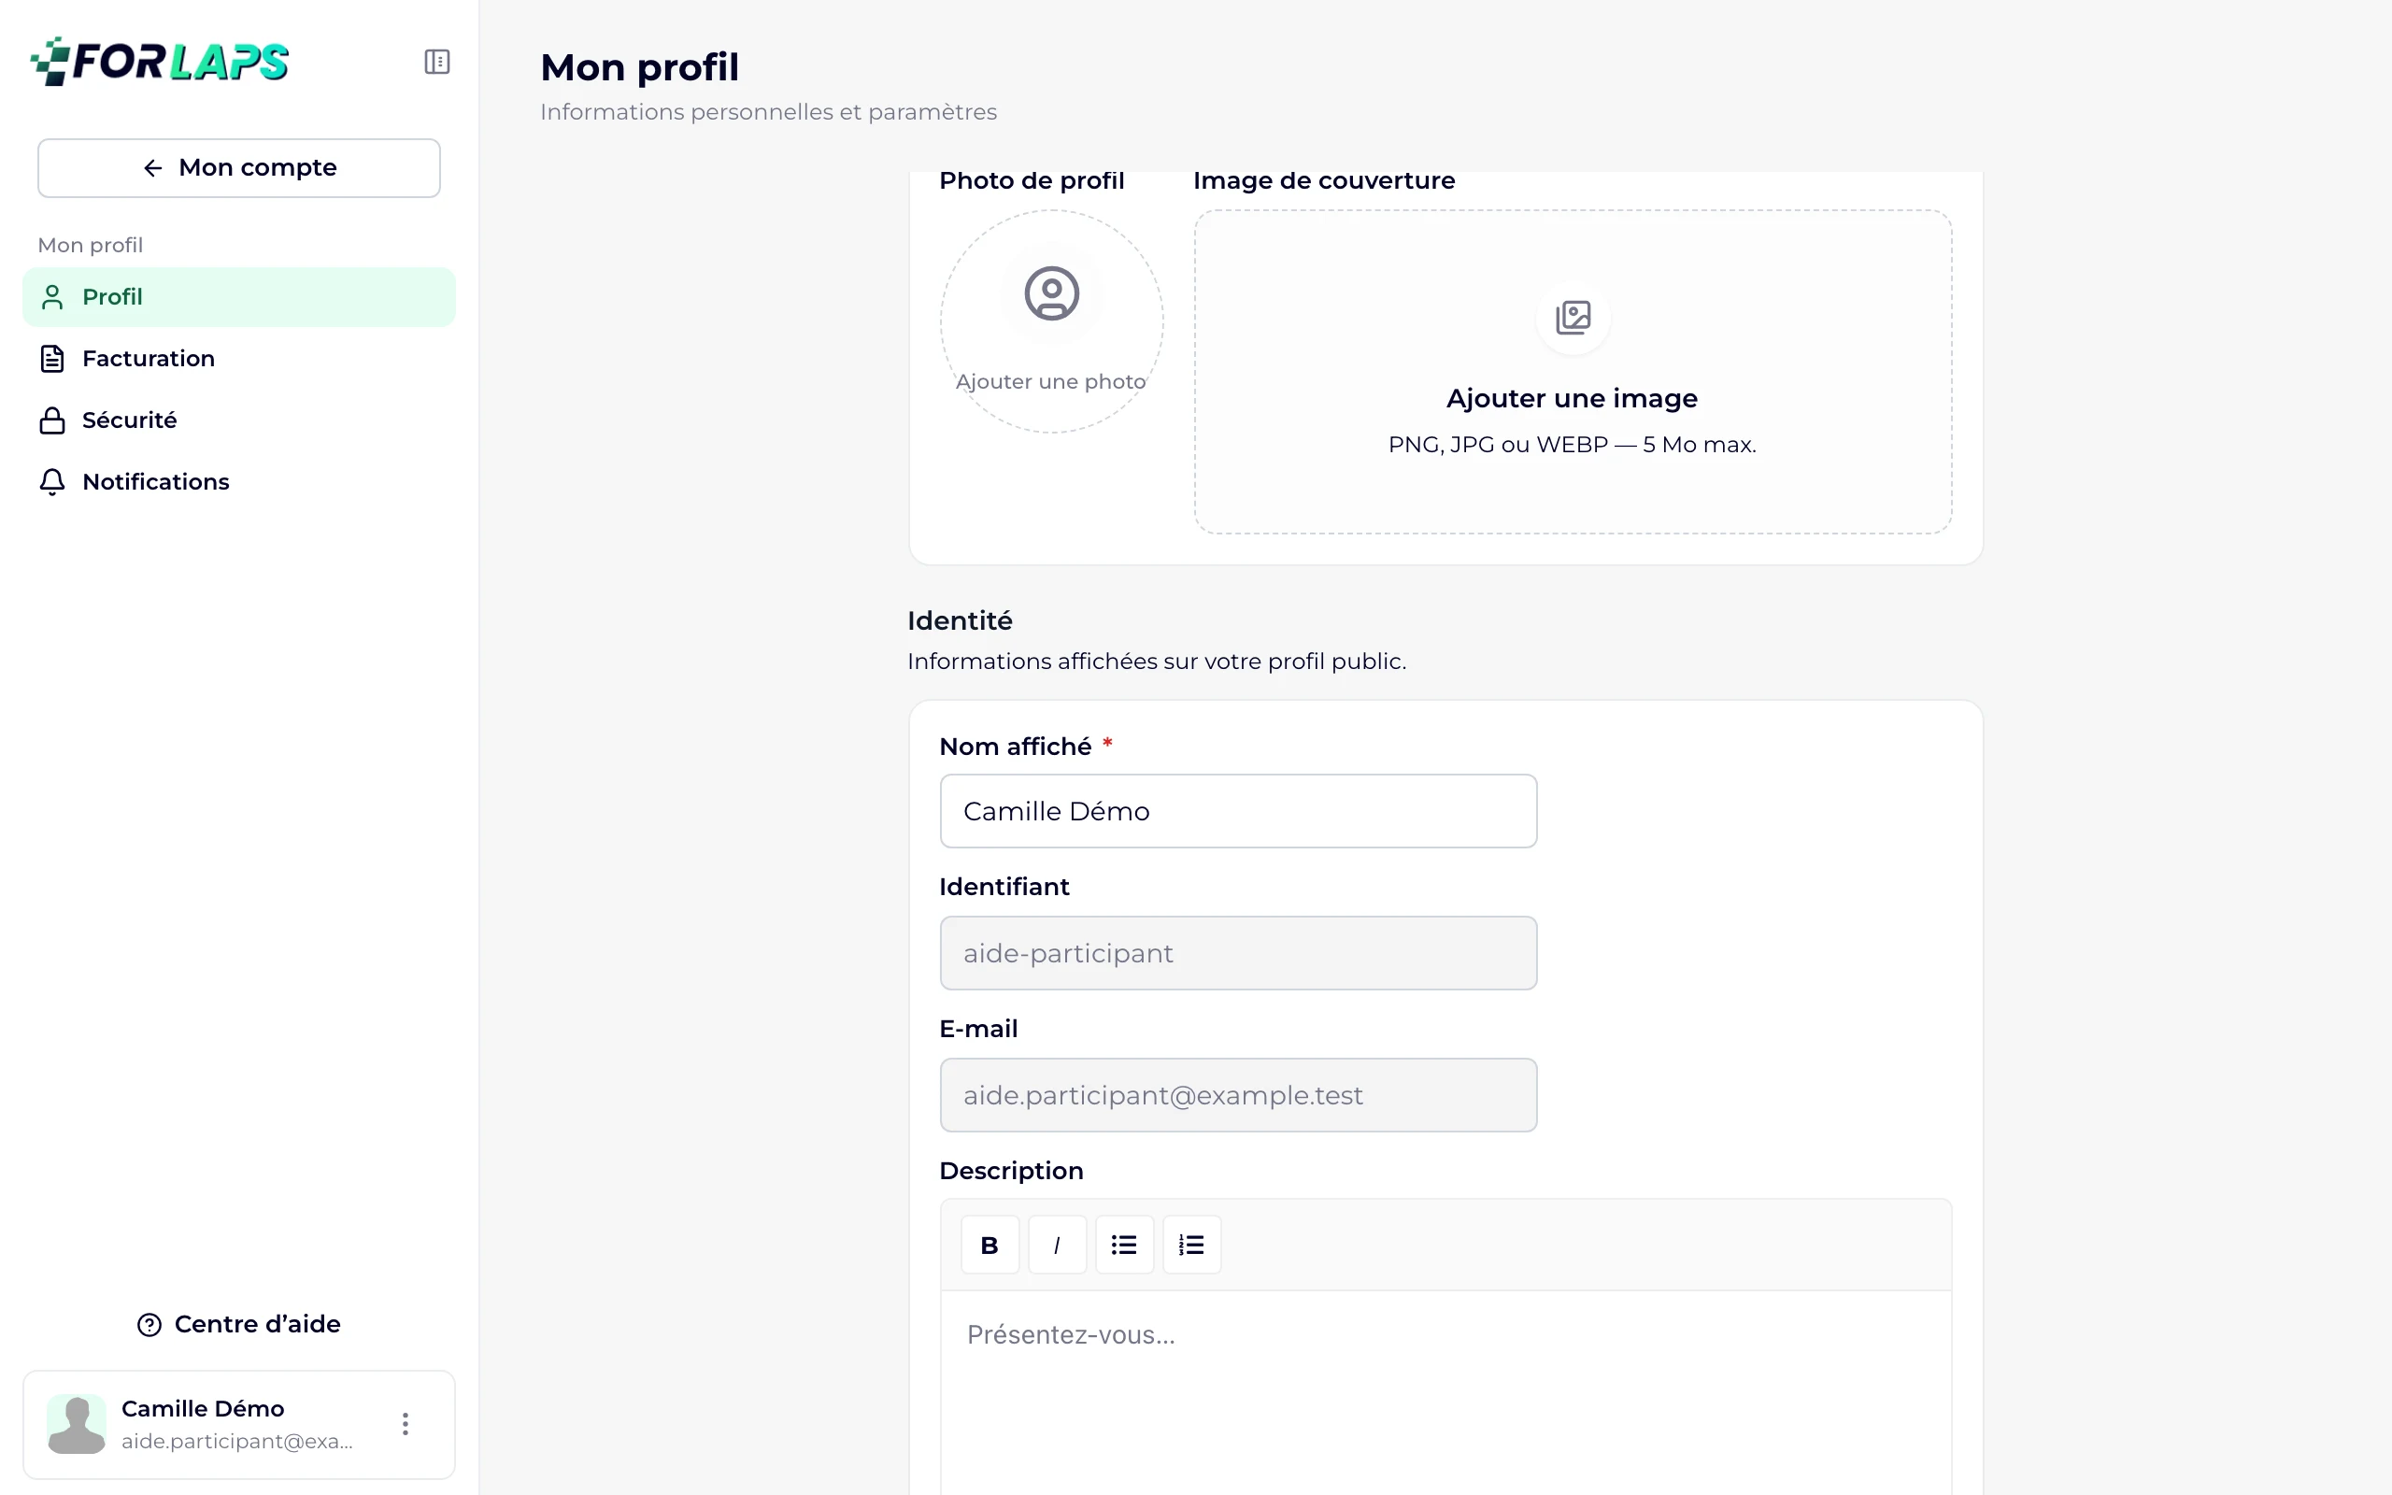Toggle italic formatting in Description
The image size is (2392, 1495).
(x=1057, y=1245)
